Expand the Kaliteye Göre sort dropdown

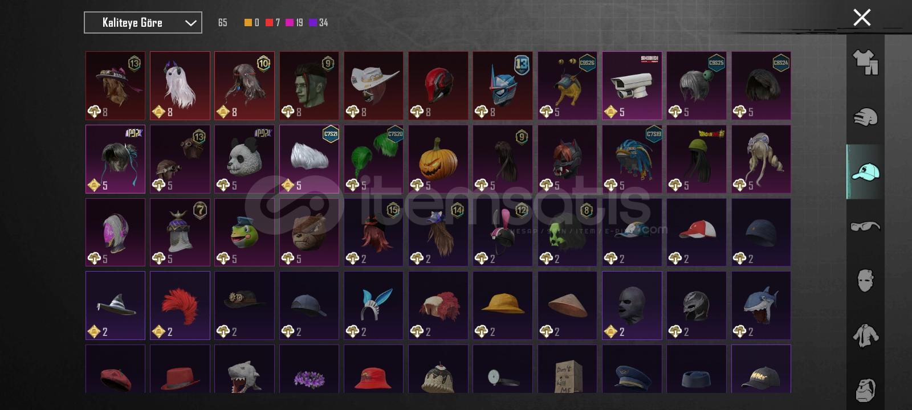(x=143, y=23)
